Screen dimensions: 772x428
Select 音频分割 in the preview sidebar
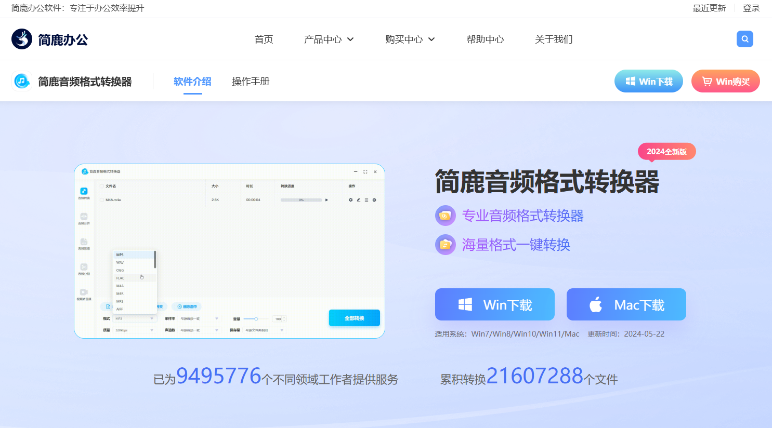pyautogui.click(x=84, y=269)
